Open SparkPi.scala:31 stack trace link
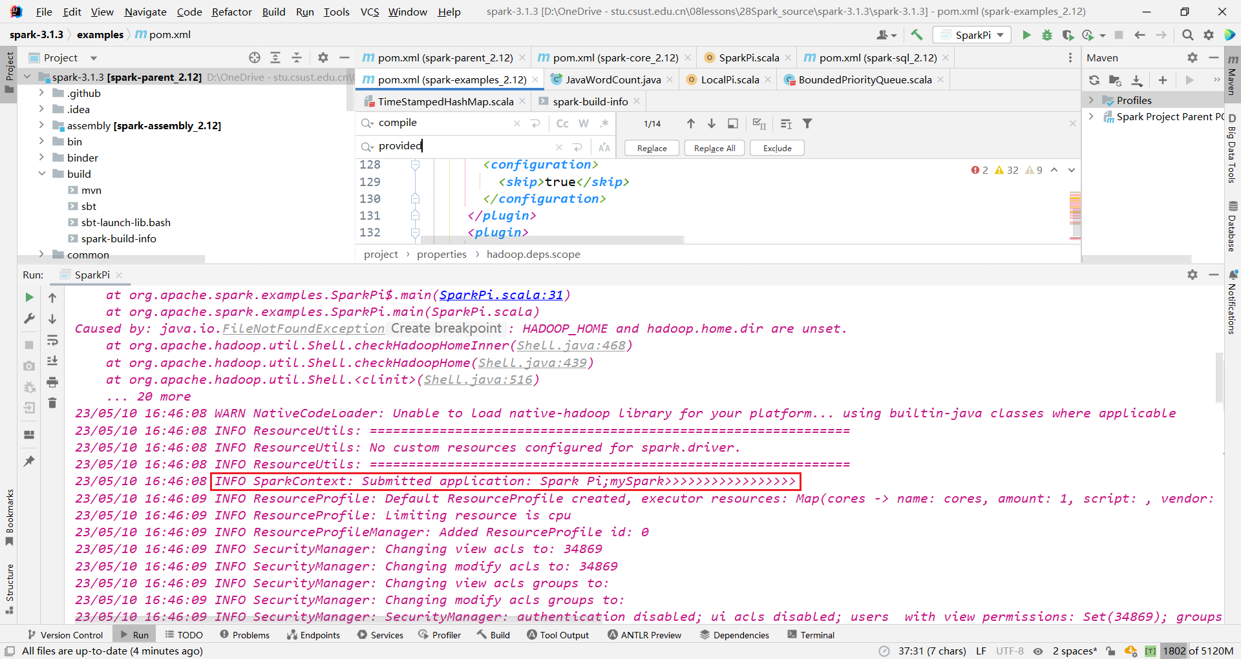 point(502,295)
